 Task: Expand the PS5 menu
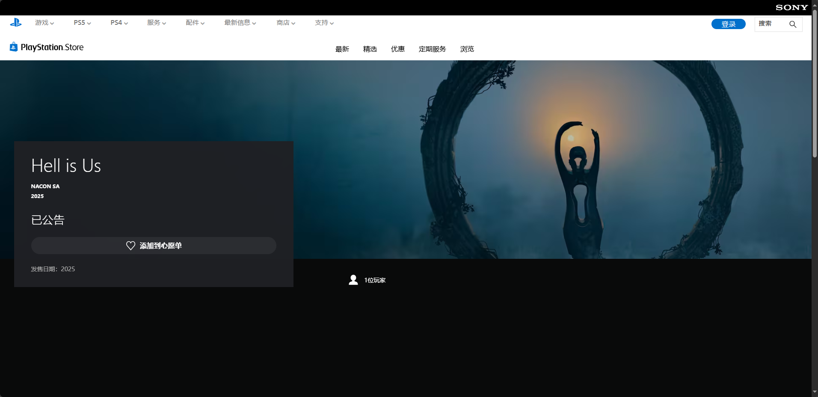(82, 23)
